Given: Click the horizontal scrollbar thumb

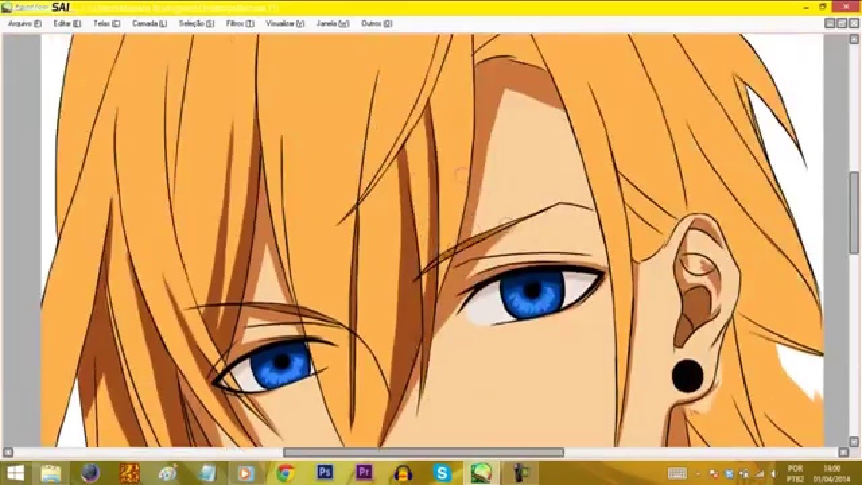Looking at the screenshot, I should tap(424, 453).
